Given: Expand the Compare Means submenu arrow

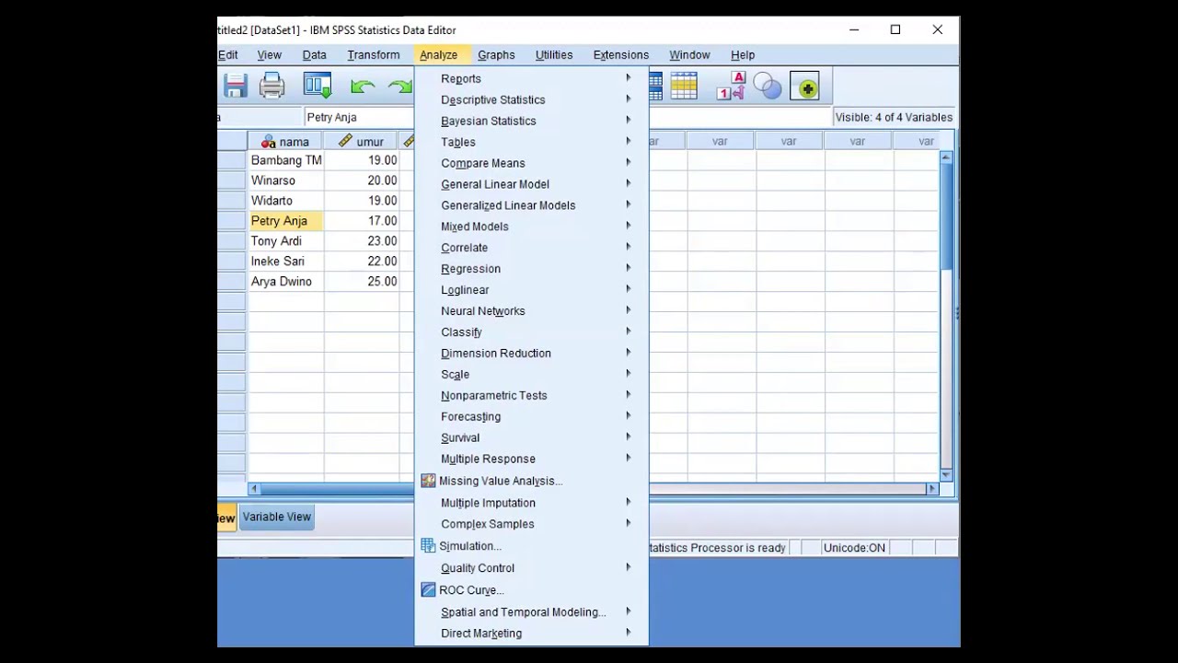Looking at the screenshot, I should (629, 163).
